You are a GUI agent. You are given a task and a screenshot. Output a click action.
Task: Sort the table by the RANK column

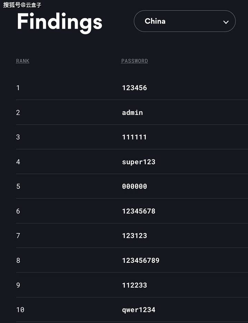(22, 61)
